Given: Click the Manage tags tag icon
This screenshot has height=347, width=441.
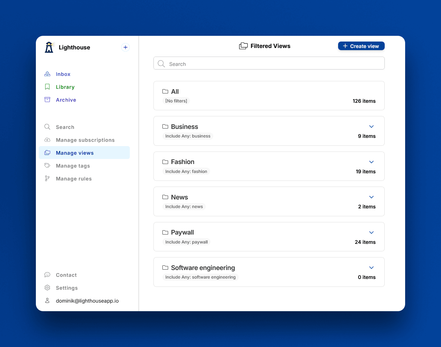Looking at the screenshot, I should coord(47,166).
